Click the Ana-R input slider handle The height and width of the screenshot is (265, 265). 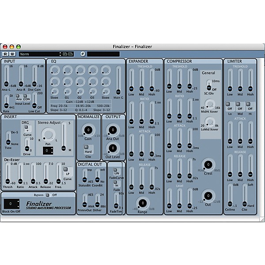tap(21, 83)
